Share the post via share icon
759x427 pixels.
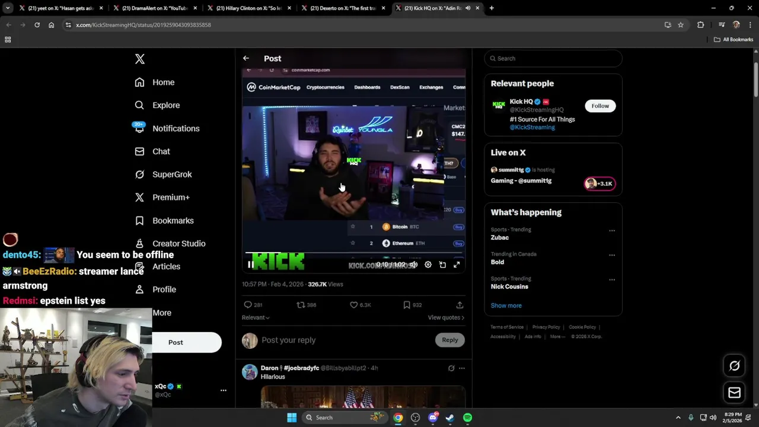(x=460, y=305)
